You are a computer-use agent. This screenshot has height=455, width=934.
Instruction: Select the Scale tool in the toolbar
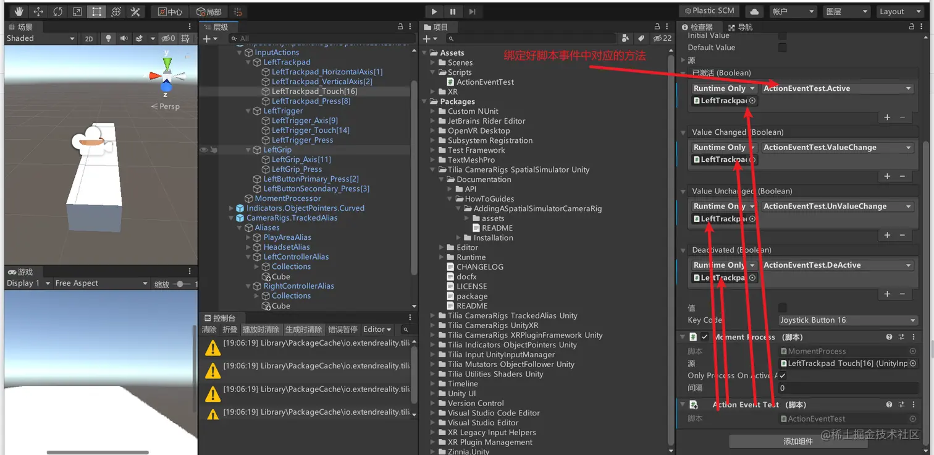77,12
